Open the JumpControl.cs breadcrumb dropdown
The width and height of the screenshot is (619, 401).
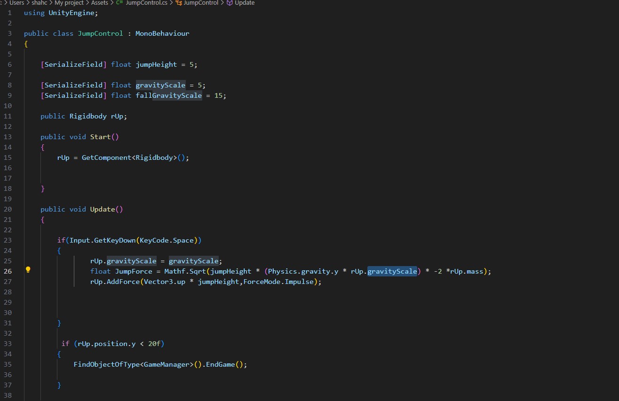(146, 3)
